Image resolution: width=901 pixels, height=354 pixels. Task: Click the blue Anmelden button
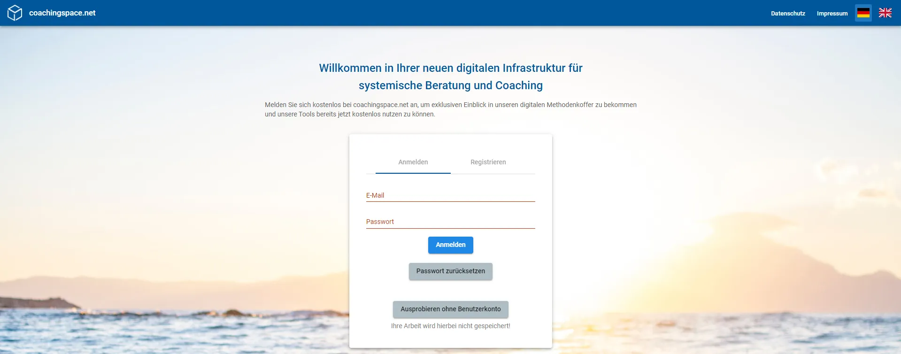coord(451,245)
